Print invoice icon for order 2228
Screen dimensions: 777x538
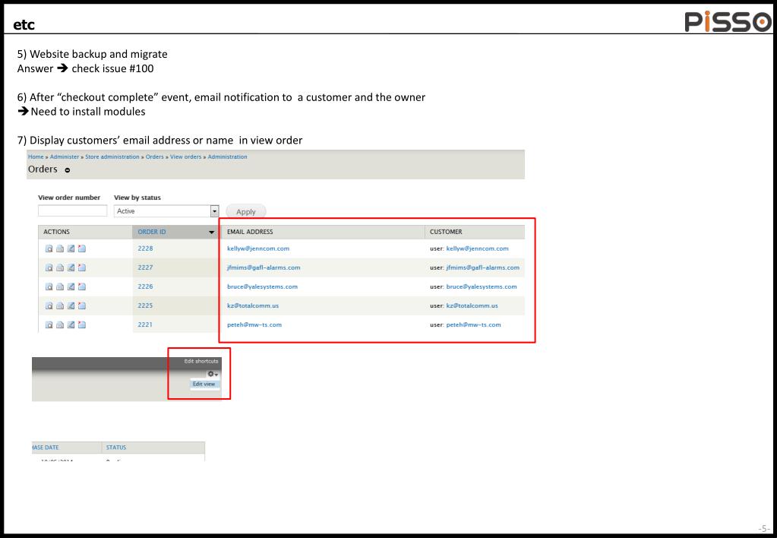60,248
